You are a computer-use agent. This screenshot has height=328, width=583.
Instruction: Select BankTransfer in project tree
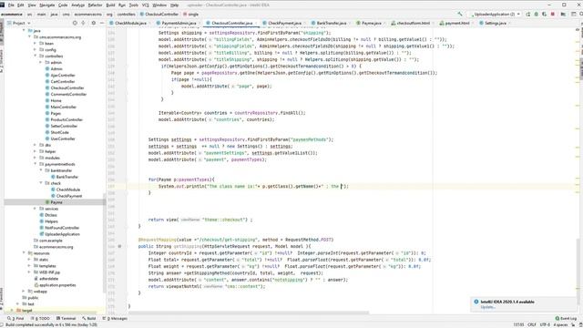pyautogui.click(x=67, y=177)
